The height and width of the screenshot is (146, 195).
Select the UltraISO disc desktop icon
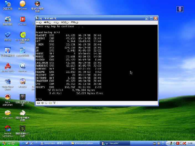tap(22, 83)
